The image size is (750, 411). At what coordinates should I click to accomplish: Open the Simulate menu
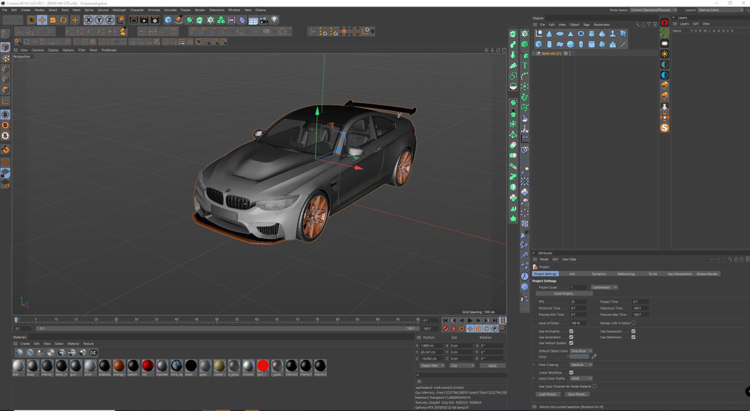click(170, 10)
